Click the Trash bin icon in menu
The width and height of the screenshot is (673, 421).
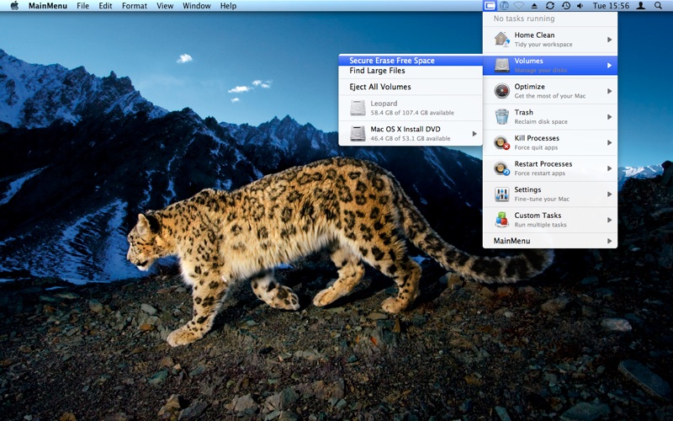pyautogui.click(x=501, y=116)
